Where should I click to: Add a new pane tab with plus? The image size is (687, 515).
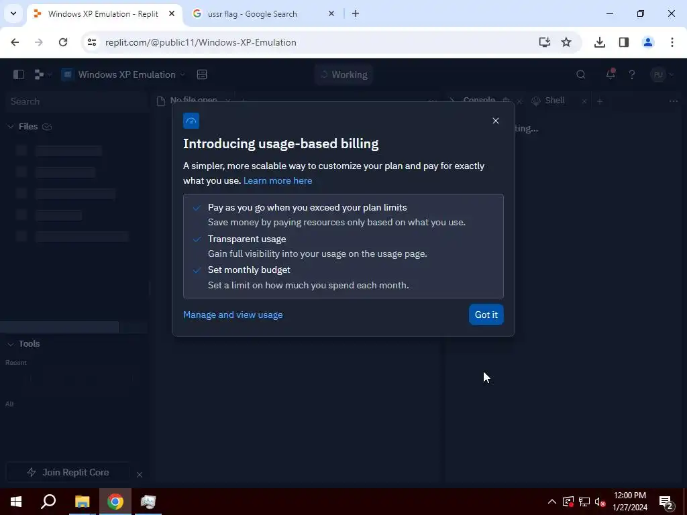pyautogui.click(x=600, y=101)
